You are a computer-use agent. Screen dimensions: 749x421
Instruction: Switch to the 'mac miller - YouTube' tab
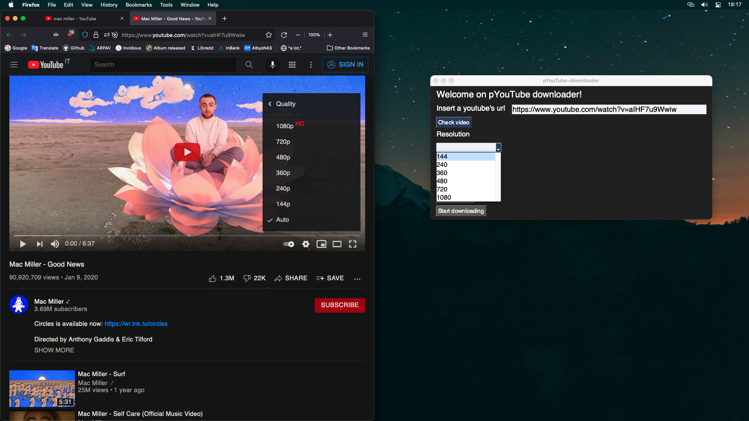click(75, 19)
